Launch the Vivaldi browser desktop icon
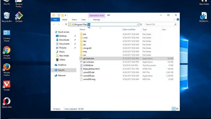Viewport: 211px width, 119px height. (x=7, y=86)
